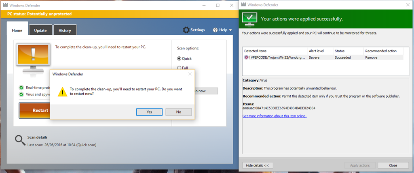This screenshot has height=173, width=414.
Task: Click the amsiuac item identifier text
Action: click(x=279, y=108)
